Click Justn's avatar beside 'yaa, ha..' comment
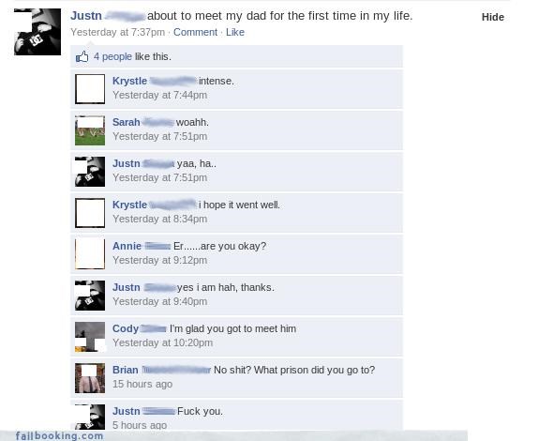 point(90,172)
